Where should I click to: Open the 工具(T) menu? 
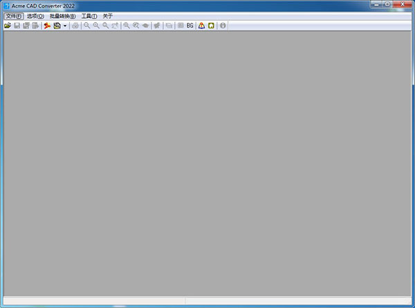coord(89,16)
